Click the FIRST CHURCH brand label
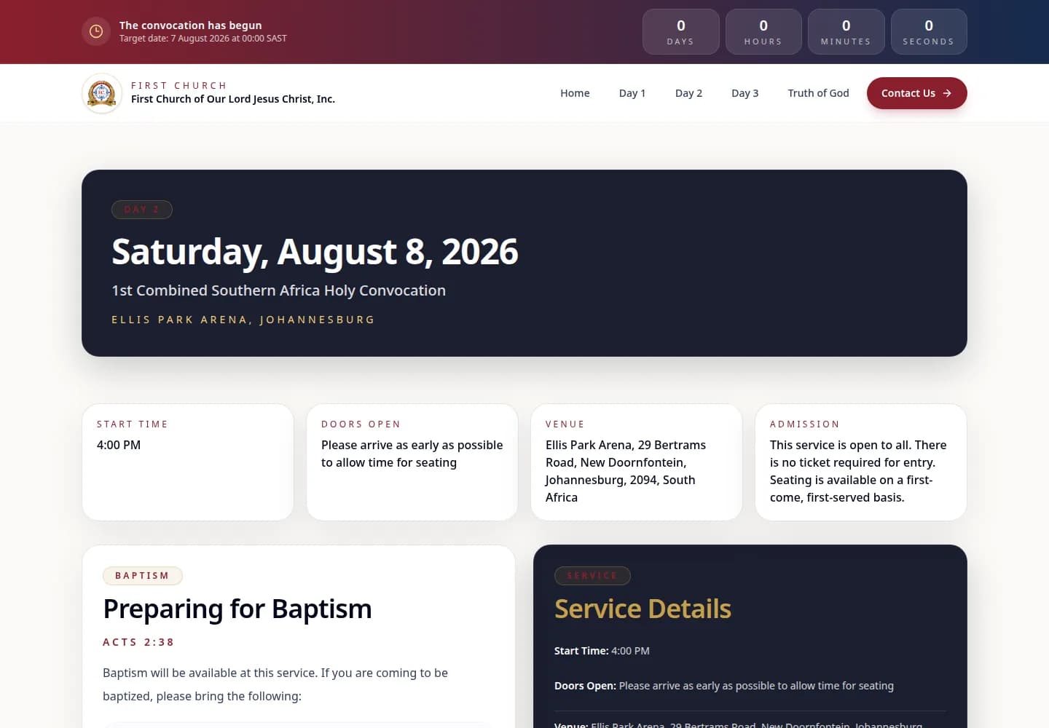Image resolution: width=1049 pixels, height=728 pixels. 179,85
